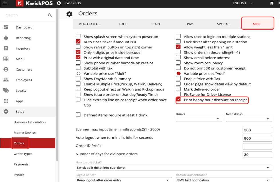Switch to the SPECIAL tab
This screenshot has width=280, height=182.
223,24
